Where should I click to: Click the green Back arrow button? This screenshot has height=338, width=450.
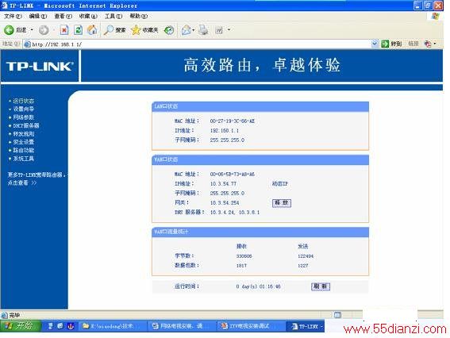(9, 30)
